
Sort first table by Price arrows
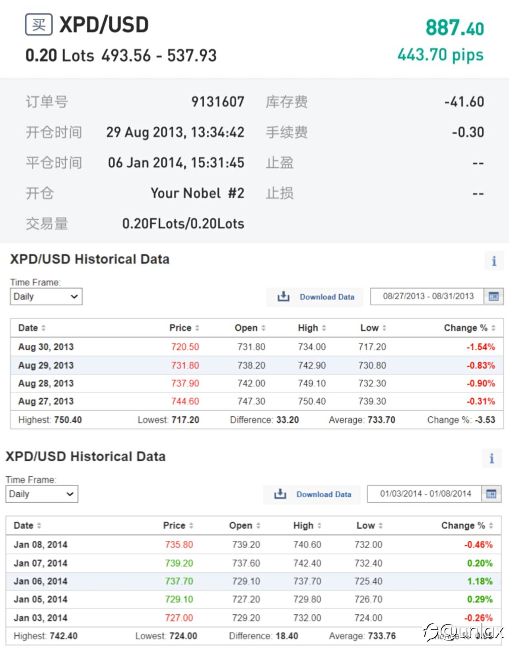[x=197, y=328]
